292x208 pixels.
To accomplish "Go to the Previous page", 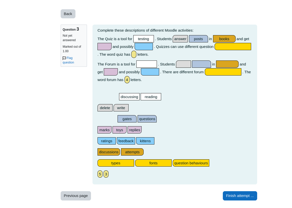I will click(76, 196).
